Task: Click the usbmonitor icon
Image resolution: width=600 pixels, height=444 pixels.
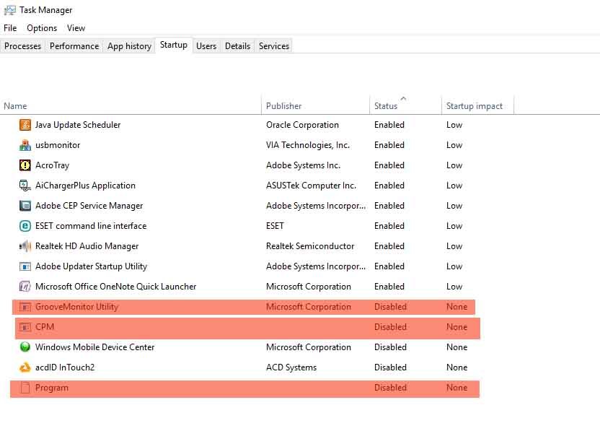Action: click(25, 145)
